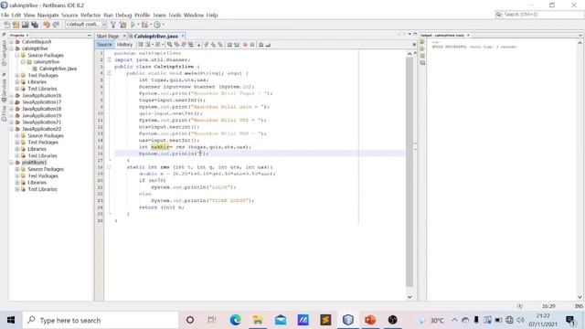The image size is (585, 329).
Task: Click the History view button
Action: point(124,45)
